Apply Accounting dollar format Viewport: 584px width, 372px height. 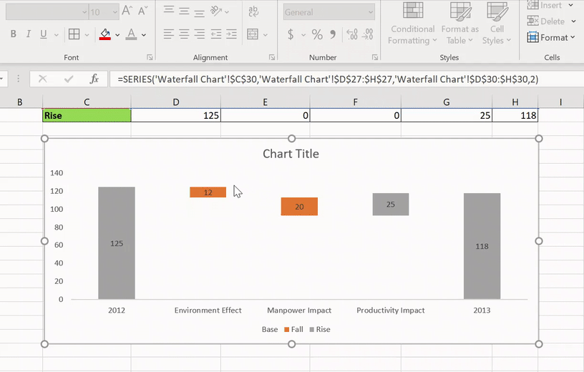[x=291, y=34]
